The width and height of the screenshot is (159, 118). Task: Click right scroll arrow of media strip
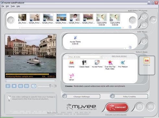(x=123, y=28)
